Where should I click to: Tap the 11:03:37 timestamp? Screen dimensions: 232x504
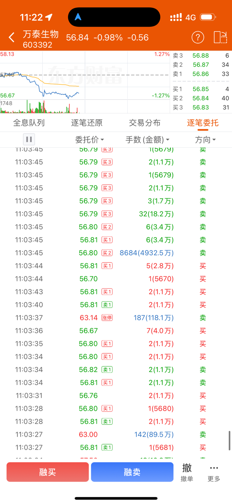[29, 318]
